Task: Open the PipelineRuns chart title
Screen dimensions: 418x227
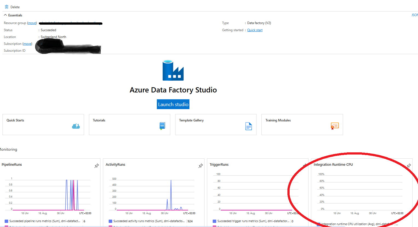Action: pyautogui.click(x=12, y=165)
